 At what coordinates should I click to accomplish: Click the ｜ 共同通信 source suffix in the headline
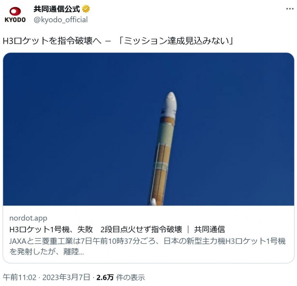tap(206, 229)
